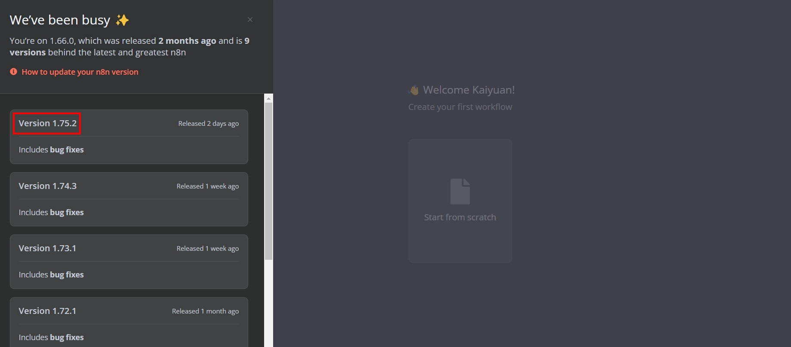This screenshot has width=791, height=347.
Task: Click the scrollbar up arrow in versions list
Action: tap(268, 98)
